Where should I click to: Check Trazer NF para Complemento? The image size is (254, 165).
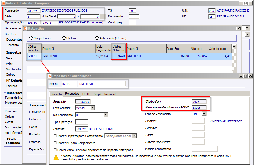click(55, 143)
